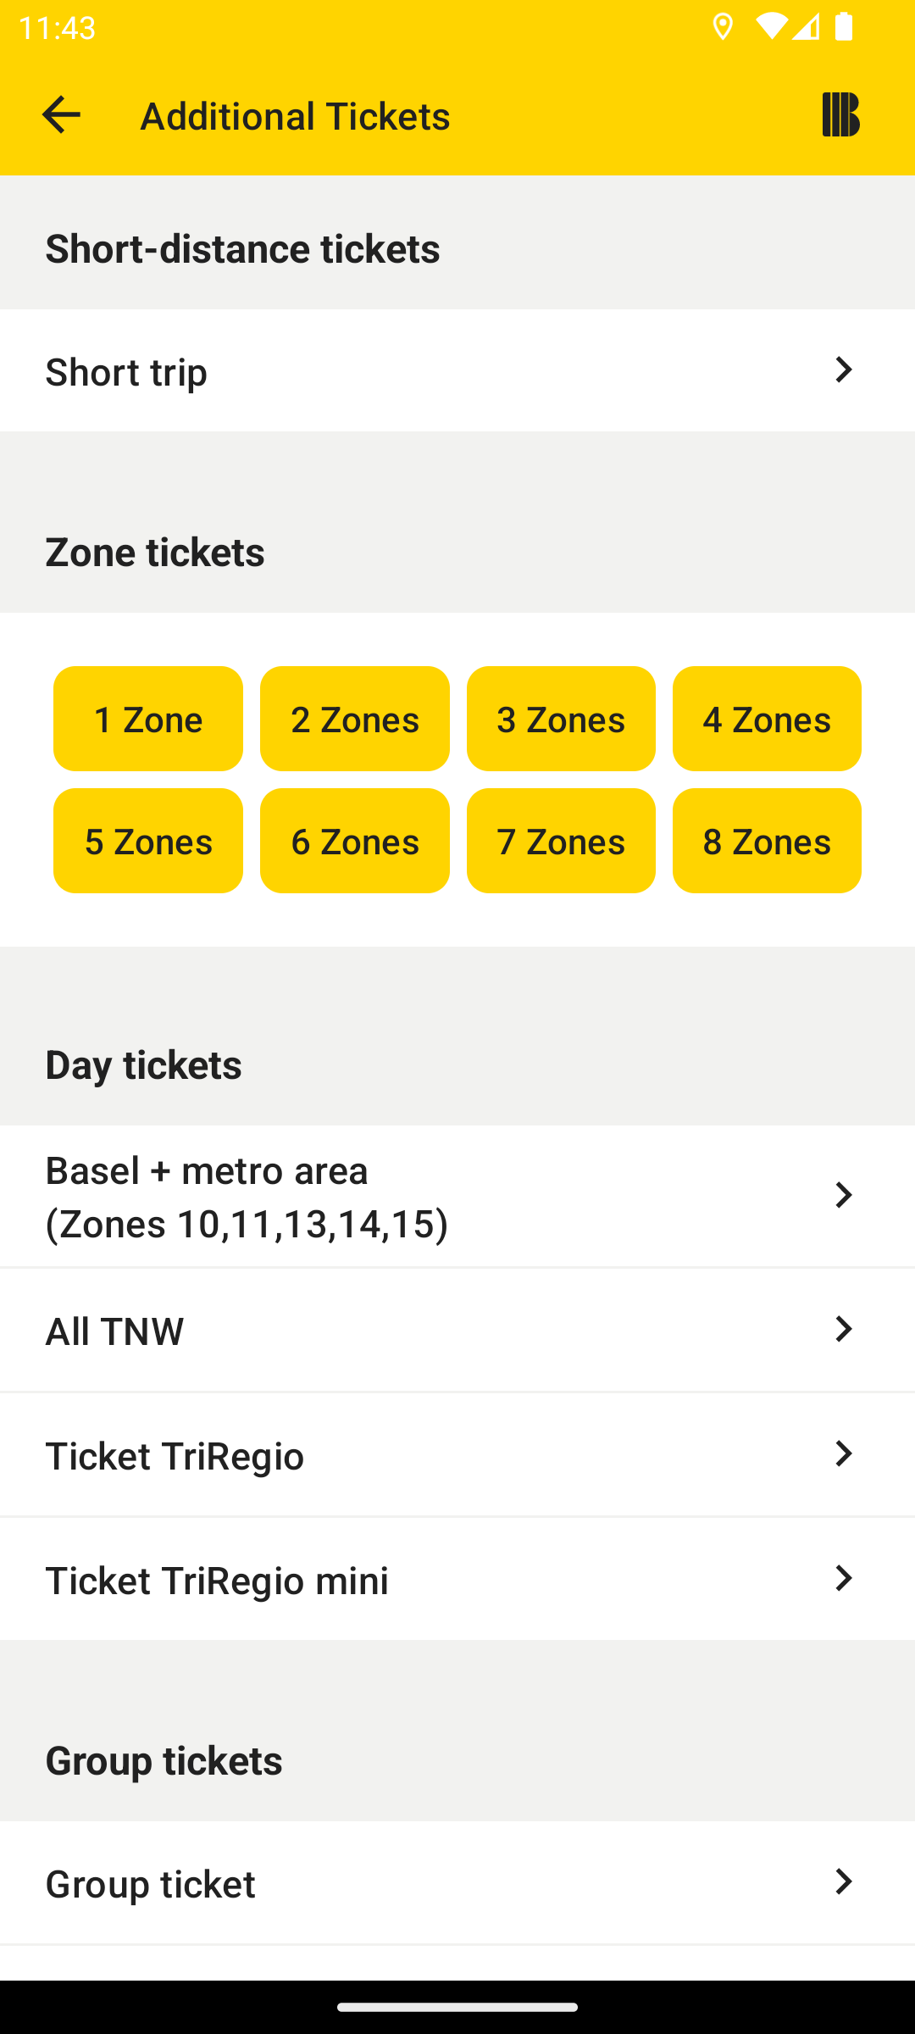Screen dimensions: 915x2034
Task: Tap the chevron beside All TNW
Action: tap(843, 1330)
